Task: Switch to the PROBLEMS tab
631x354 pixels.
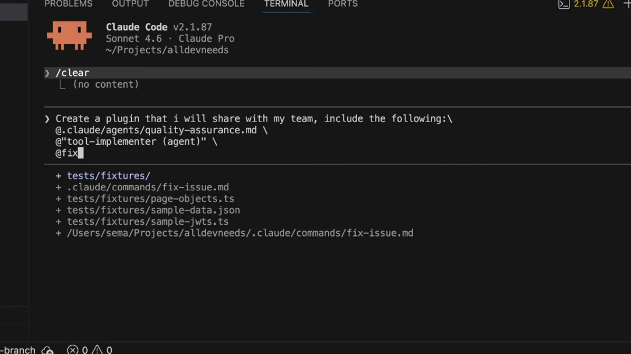Action: click(68, 4)
